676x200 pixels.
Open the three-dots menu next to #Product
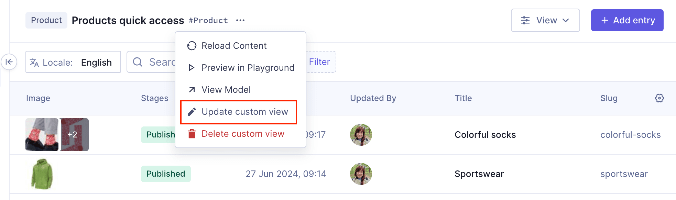tap(240, 20)
